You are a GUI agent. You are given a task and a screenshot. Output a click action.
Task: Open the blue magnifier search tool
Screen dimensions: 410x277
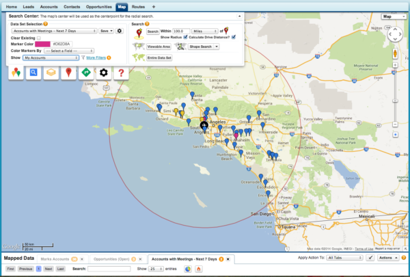(x=33, y=72)
